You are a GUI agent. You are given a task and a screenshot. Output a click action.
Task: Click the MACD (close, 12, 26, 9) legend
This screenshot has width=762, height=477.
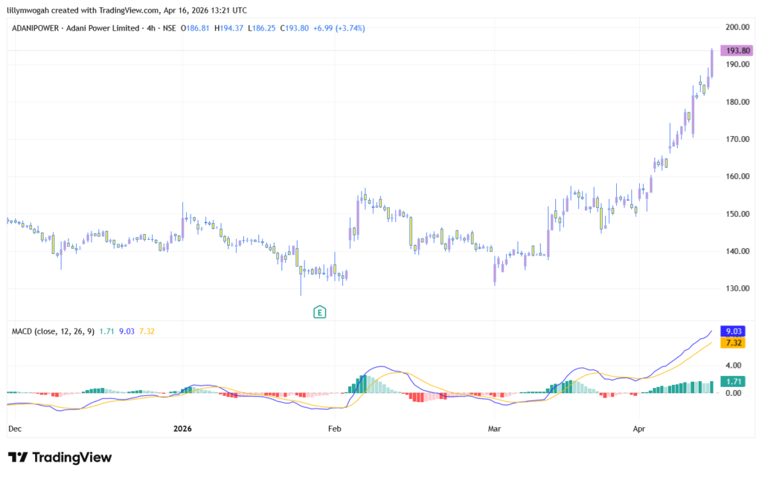[53, 331]
